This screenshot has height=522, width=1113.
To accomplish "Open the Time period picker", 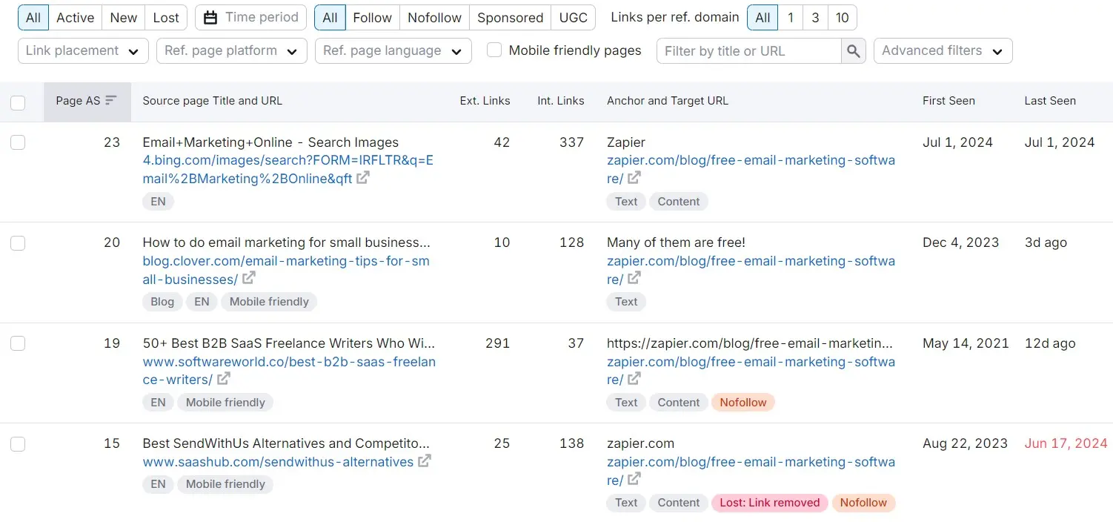I will coord(250,17).
